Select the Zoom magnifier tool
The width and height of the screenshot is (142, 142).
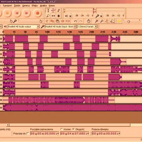(48, 16)
